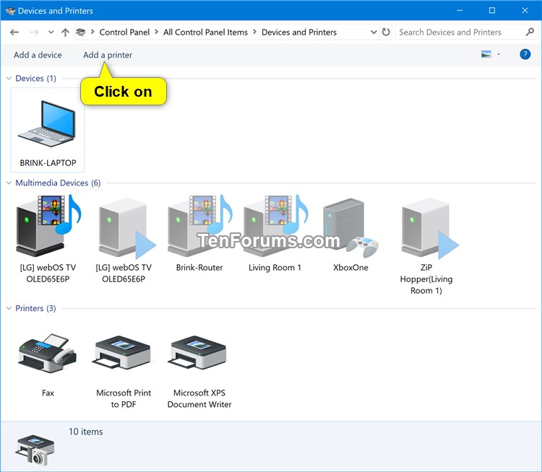Click the Forward navigation arrow
Viewport: 542px width, 472px height.
(34, 32)
